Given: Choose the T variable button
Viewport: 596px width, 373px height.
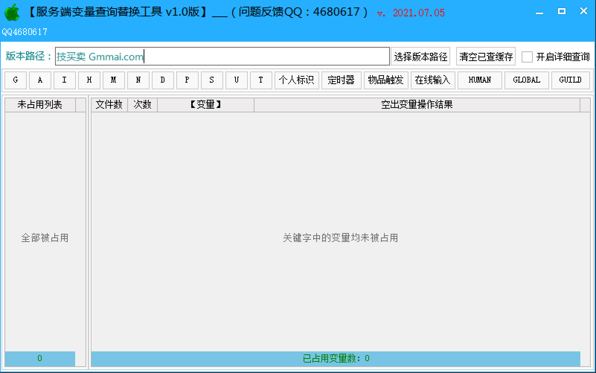Looking at the screenshot, I should click(x=261, y=80).
